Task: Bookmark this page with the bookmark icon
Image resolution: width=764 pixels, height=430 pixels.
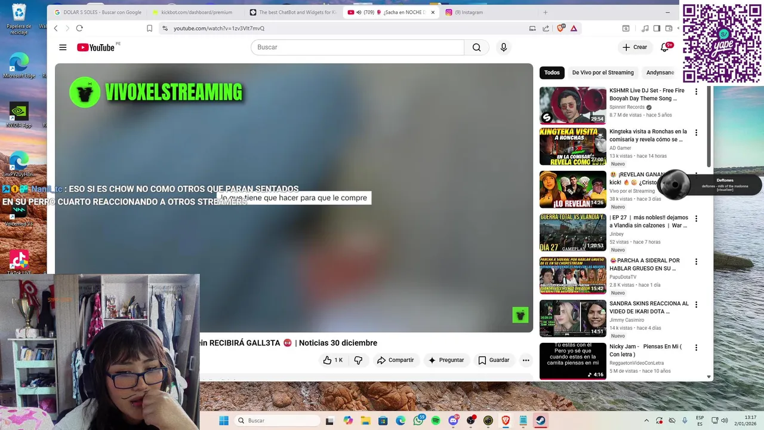Action: 149,28
